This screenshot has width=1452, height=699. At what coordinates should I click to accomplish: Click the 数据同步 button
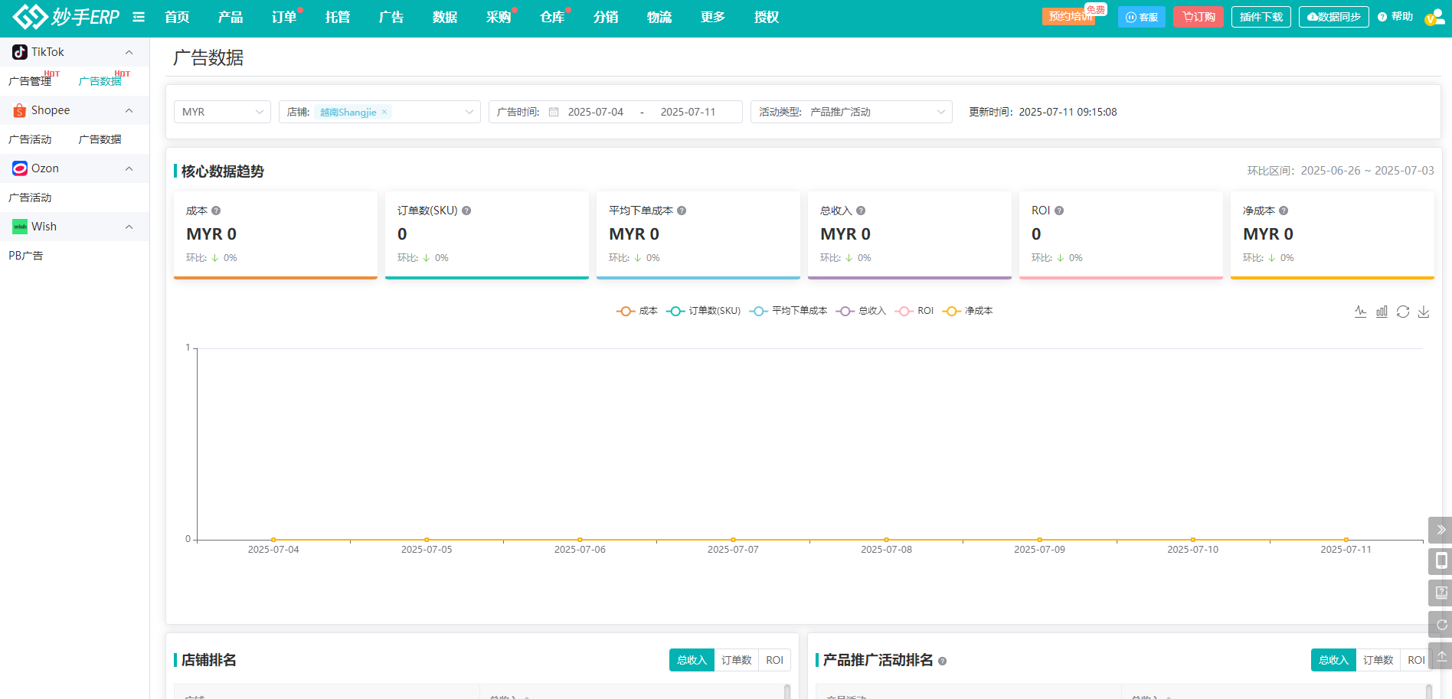[x=1334, y=17]
